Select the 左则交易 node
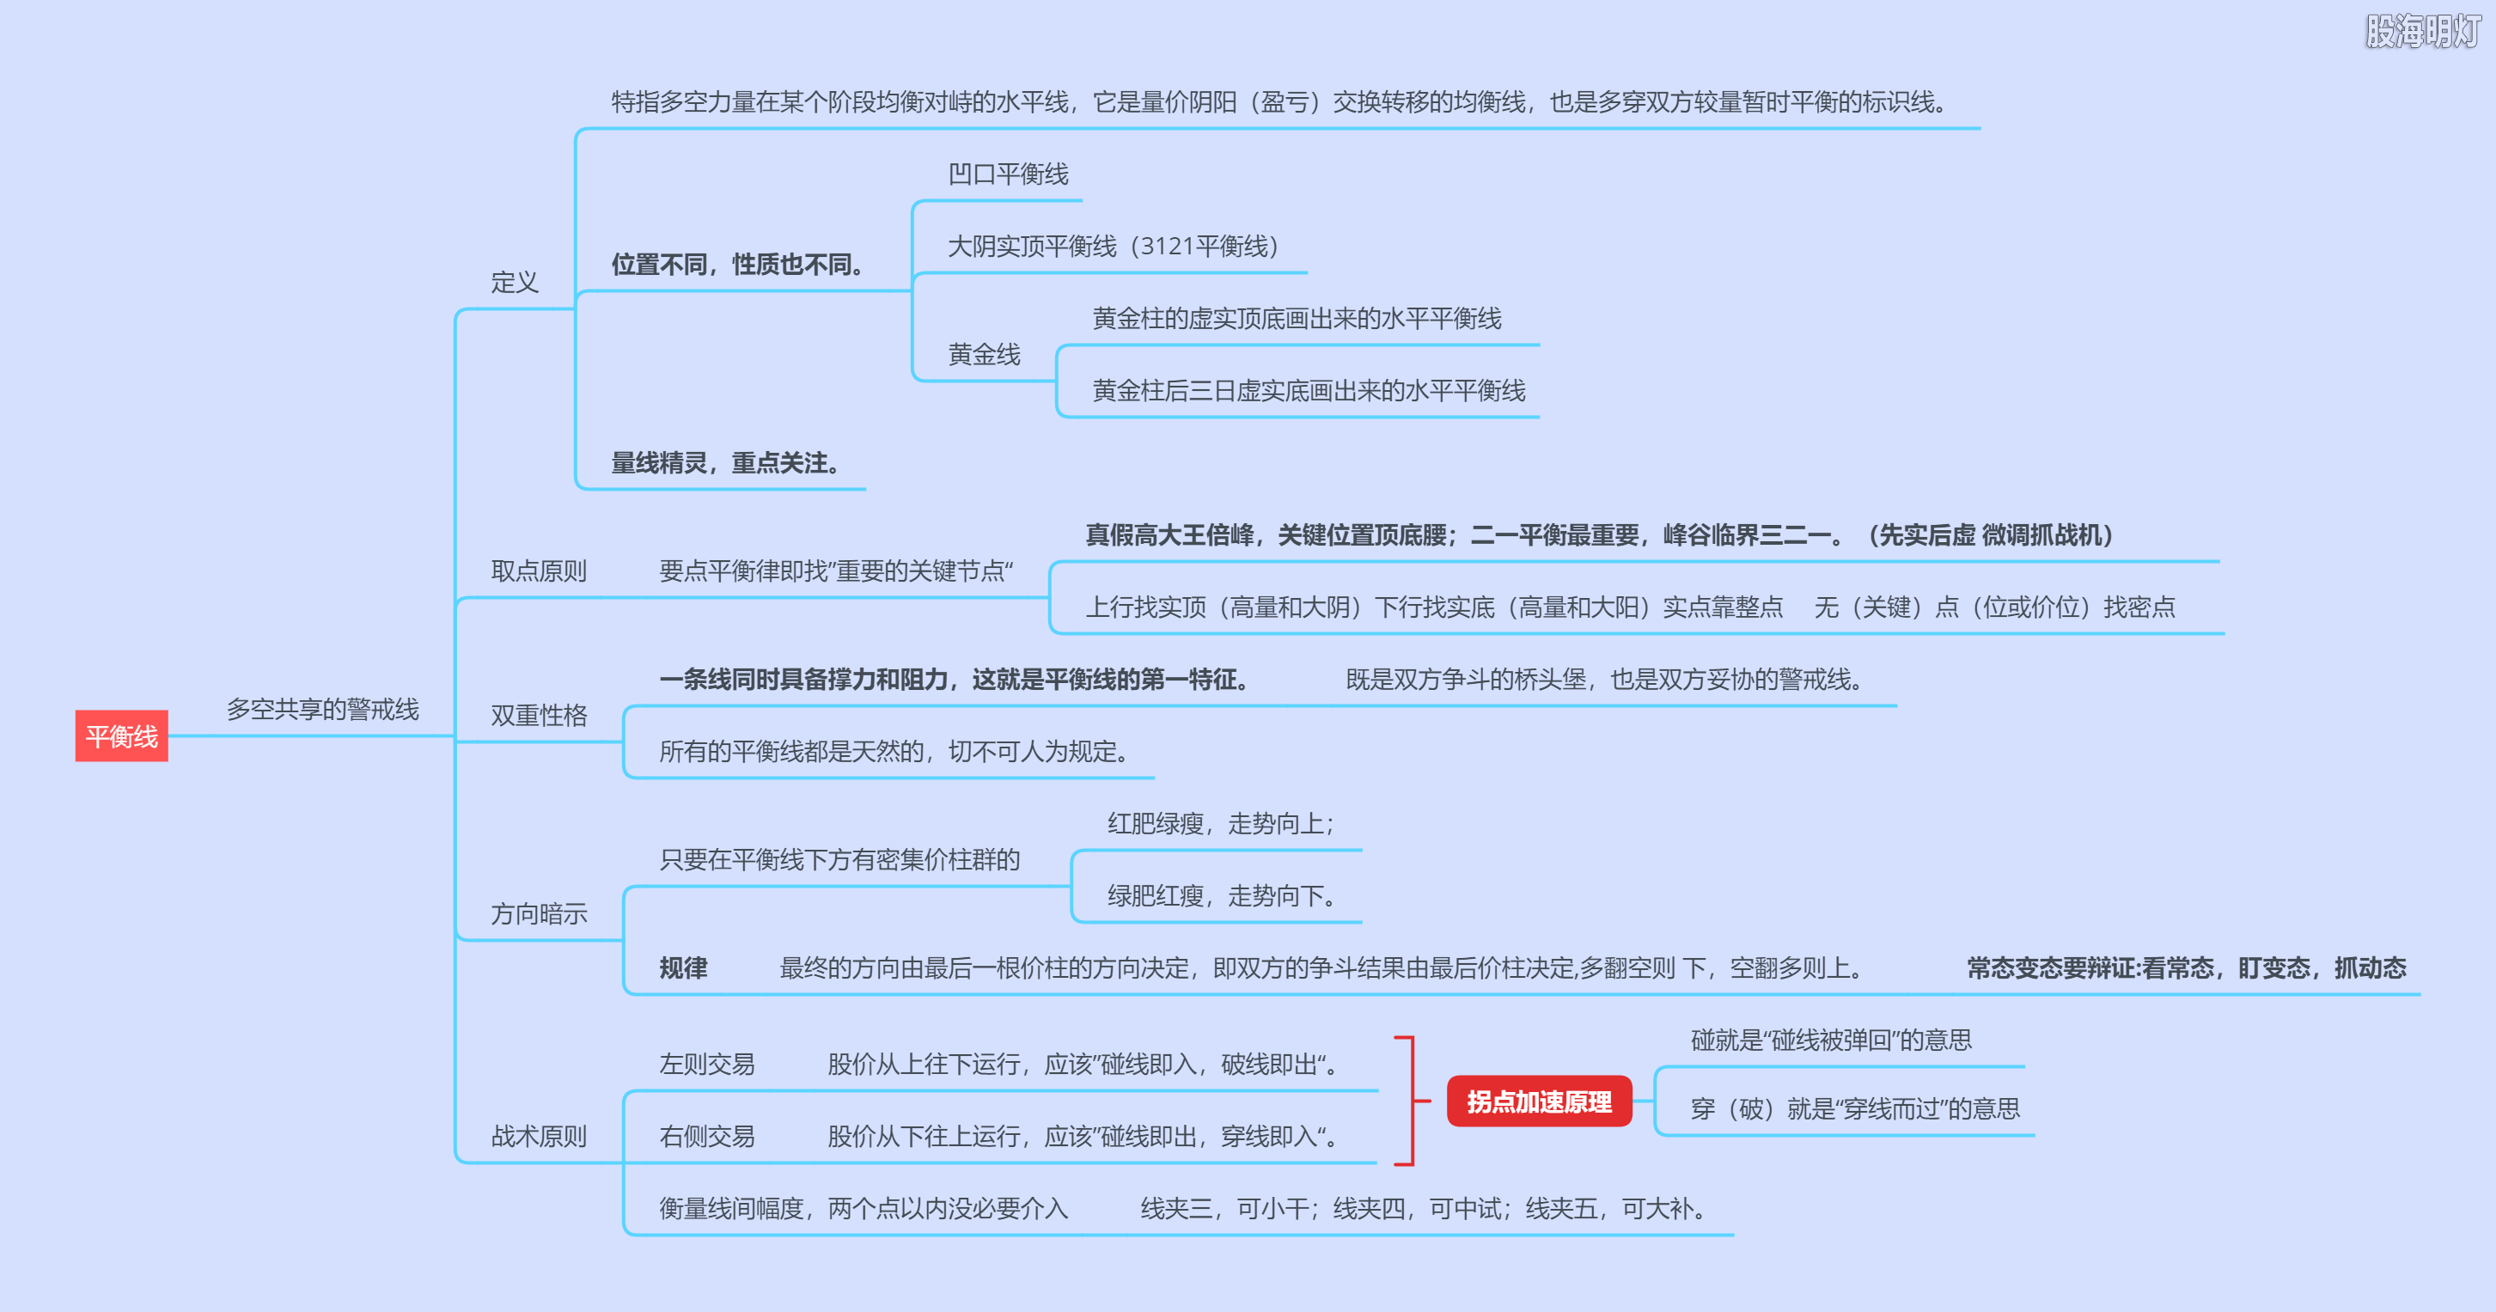Screen dimensions: 2496x1312 point(706,1064)
